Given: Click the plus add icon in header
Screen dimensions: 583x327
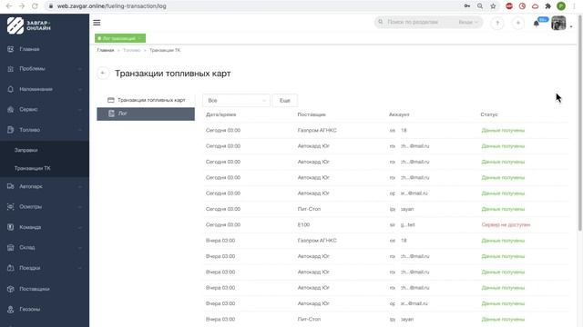Looking at the screenshot, I should [518, 23].
